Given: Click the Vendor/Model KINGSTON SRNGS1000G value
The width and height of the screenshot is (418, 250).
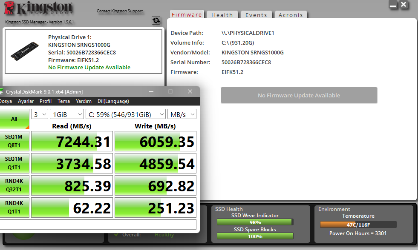Looking at the screenshot, I should click(252, 53).
